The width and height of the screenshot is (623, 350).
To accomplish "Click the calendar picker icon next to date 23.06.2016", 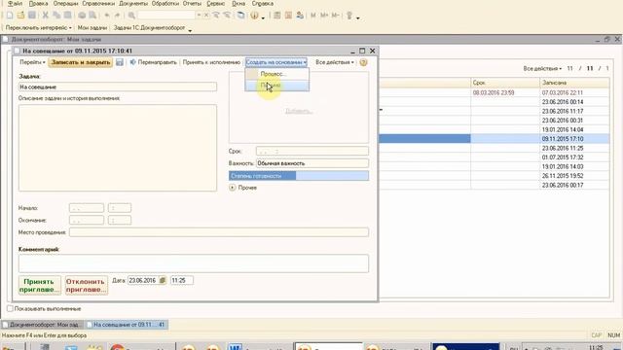I will tap(163, 280).
